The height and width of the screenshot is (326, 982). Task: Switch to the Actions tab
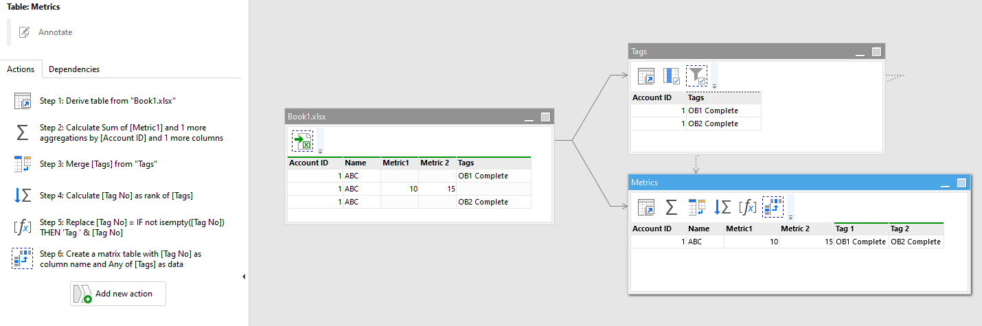tap(21, 69)
